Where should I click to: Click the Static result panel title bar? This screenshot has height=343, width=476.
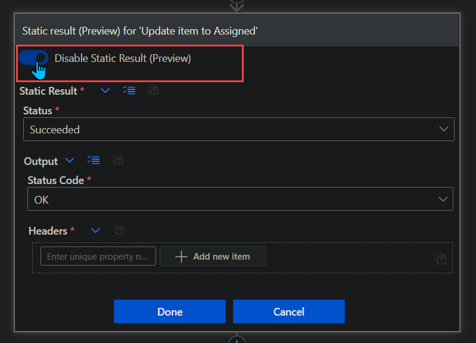[x=237, y=30]
